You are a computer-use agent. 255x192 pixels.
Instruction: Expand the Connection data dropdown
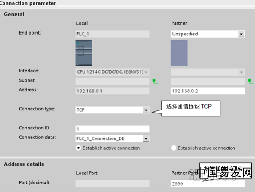pos(146,138)
